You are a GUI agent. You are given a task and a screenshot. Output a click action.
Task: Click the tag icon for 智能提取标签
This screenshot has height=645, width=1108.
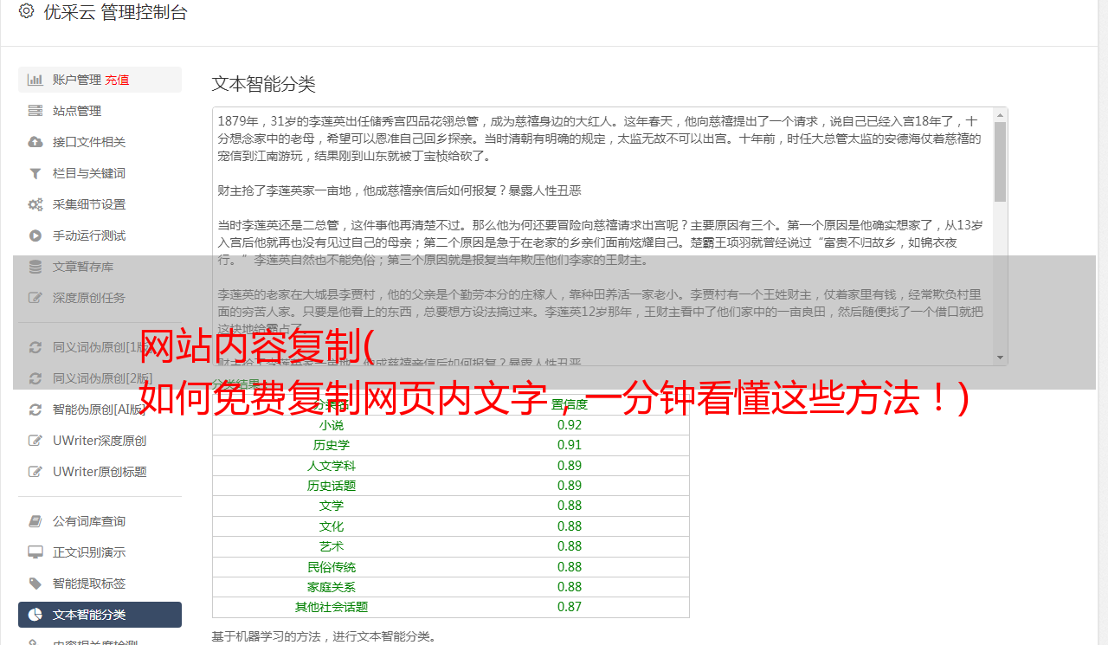pyautogui.click(x=35, y=584)
